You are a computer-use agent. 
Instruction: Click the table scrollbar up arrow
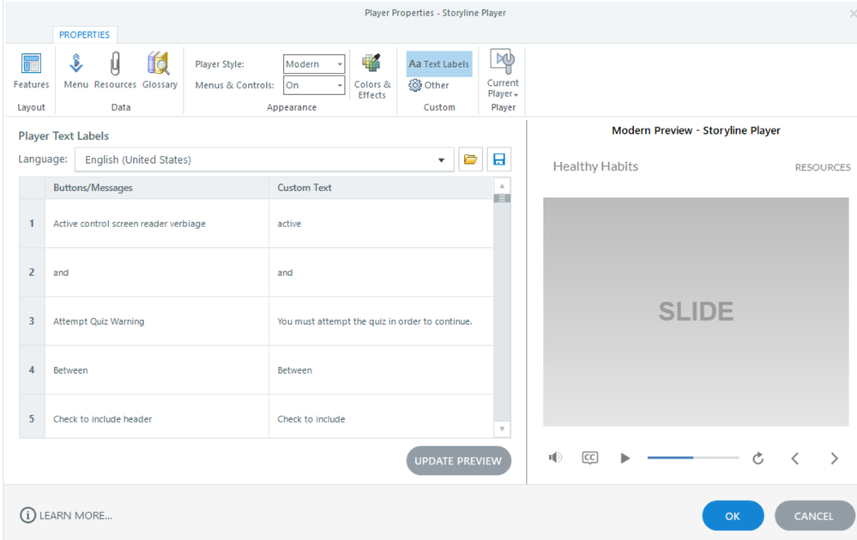(x=502, y=186)
